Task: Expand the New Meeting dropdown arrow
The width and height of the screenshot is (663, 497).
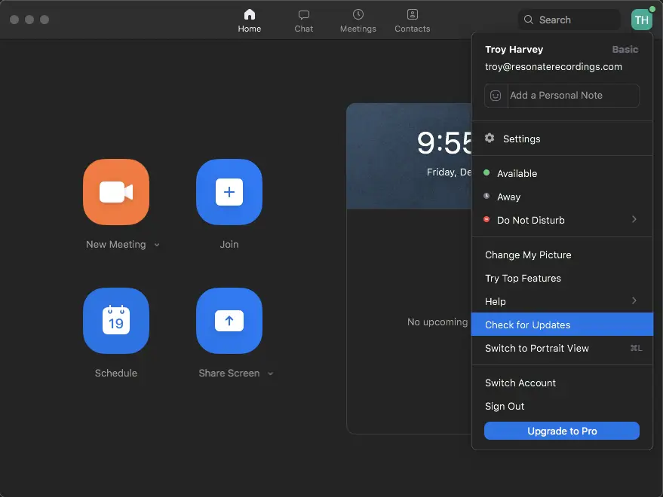Action: tap(157, 245)
